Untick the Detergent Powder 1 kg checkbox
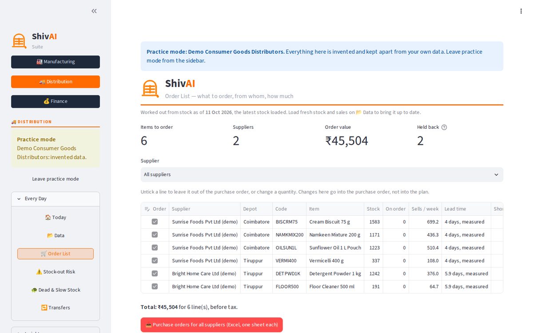Screen dimensions: 533x333 click(155, 274)
